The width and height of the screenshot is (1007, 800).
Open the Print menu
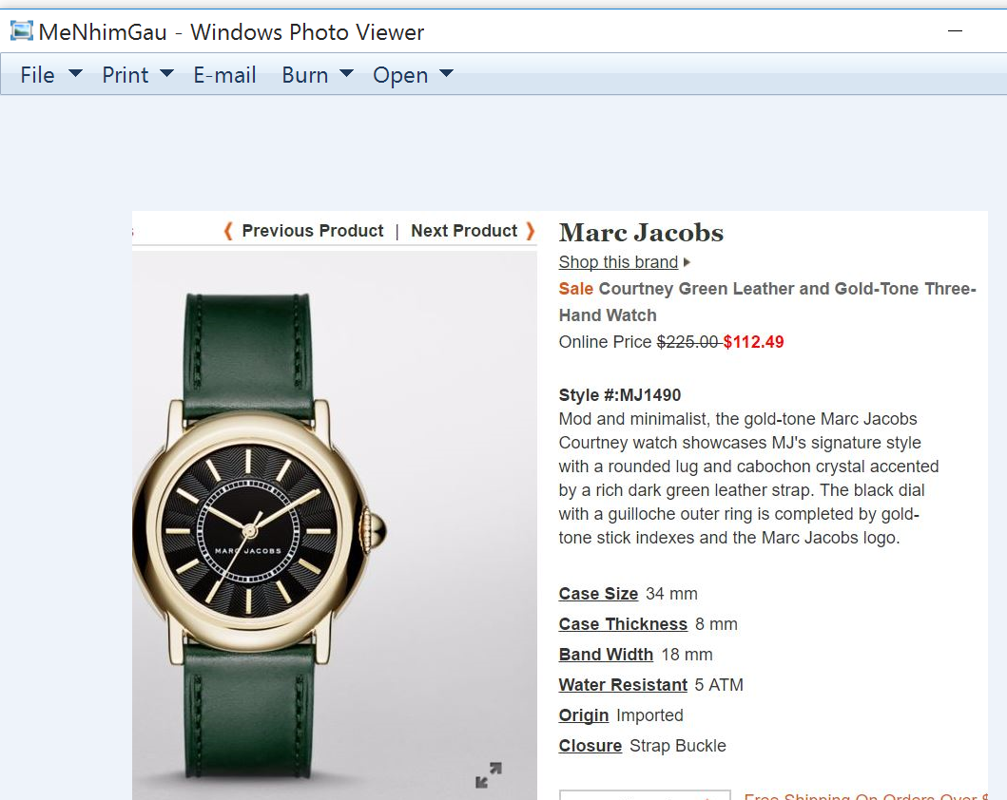point(126,75)
